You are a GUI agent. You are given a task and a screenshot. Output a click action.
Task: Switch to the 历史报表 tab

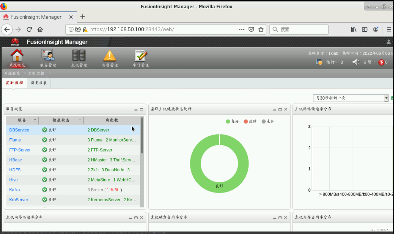click(x=39, y=83)
